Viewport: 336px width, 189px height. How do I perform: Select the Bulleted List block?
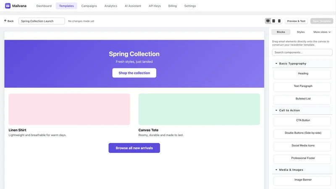pos(302,100)
